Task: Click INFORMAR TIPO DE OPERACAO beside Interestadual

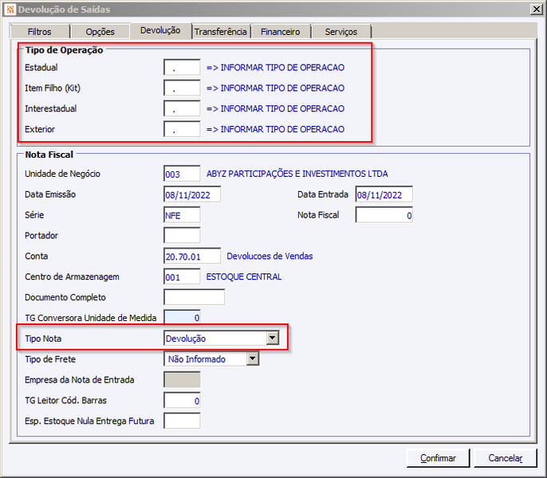Action: (282, 109)
